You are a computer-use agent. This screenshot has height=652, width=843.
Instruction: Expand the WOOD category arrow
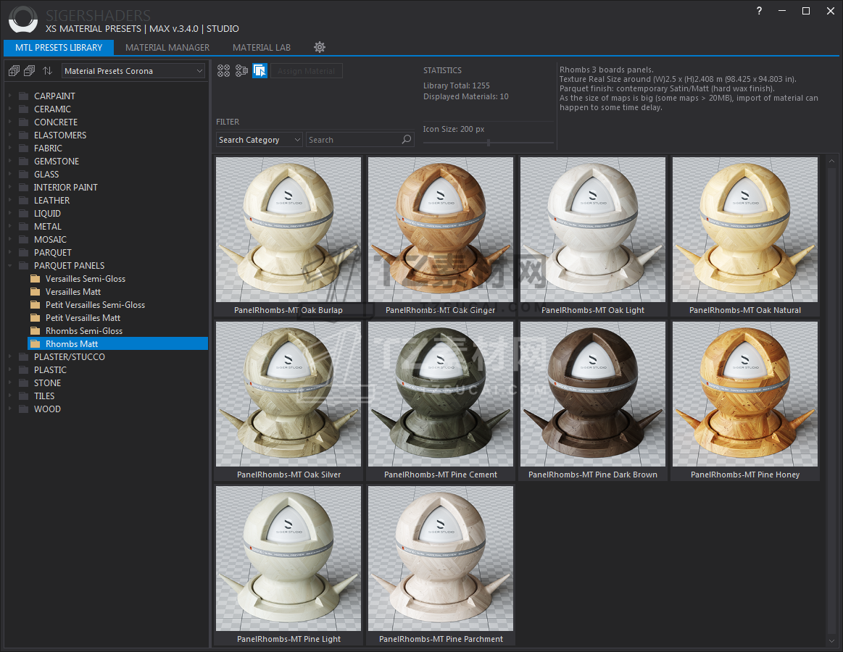10,409
